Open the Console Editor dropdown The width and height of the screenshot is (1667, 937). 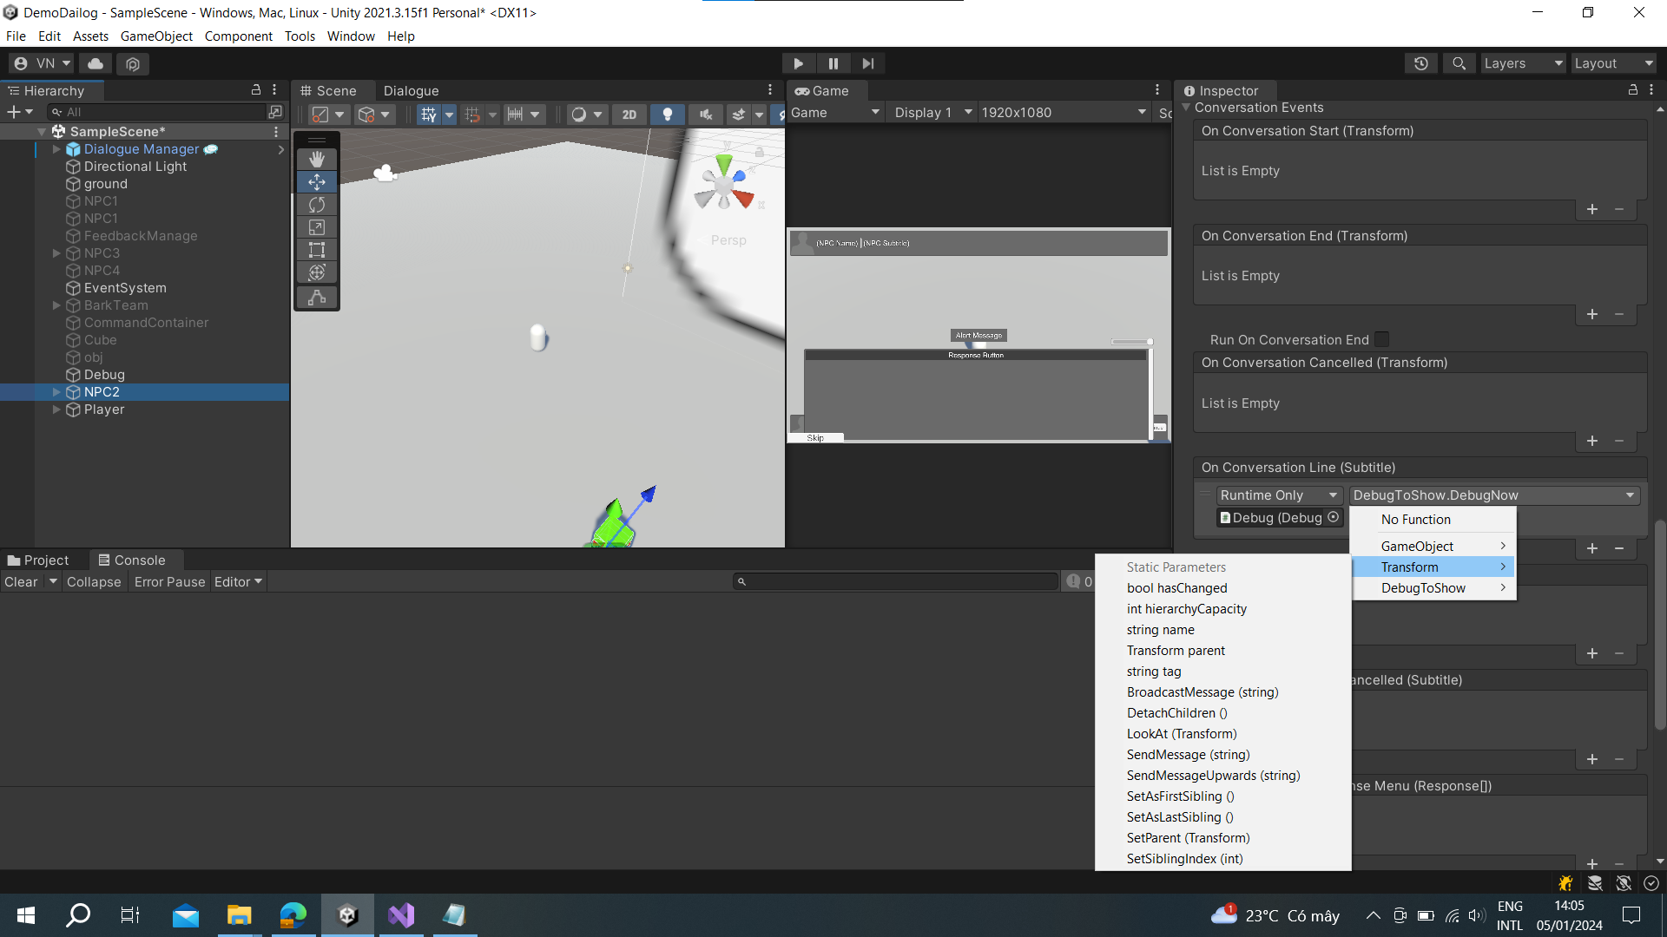click(238, 582)
